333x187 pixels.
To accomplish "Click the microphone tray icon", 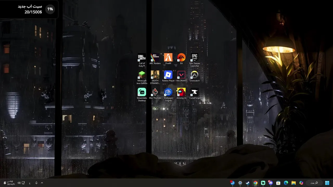I will click(36, 183).
